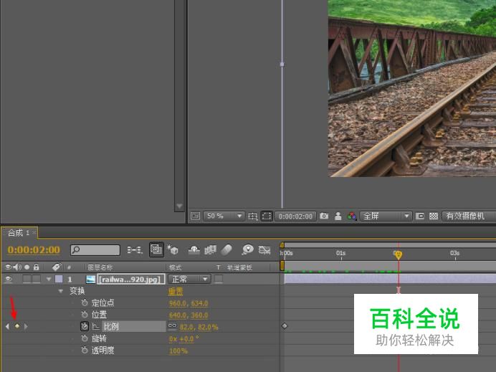Toggle constrain proportions link for 比例

point(172,326)
